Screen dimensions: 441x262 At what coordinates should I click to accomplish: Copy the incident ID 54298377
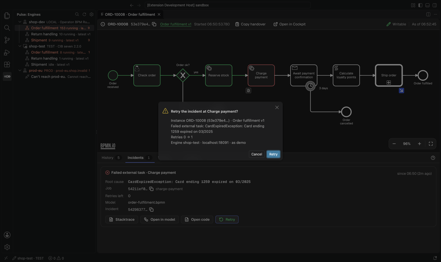point(151,210)
